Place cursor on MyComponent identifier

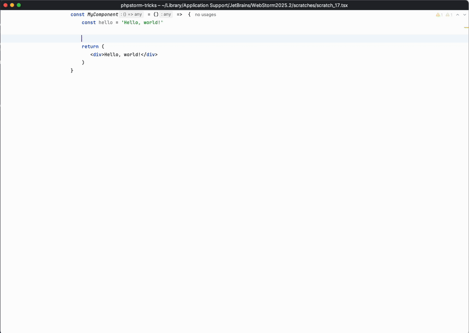pyautogui.click(x=103, y=15)
